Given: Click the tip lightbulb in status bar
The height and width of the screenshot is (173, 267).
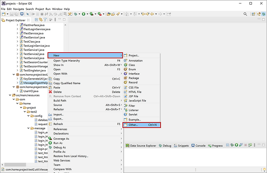Looking at the screenshot, I should (x=264, y=169).
